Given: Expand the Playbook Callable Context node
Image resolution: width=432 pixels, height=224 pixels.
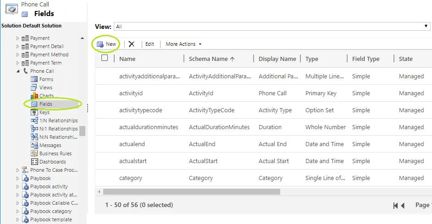Looking at the screenshot, I should [x=17, y=203].
